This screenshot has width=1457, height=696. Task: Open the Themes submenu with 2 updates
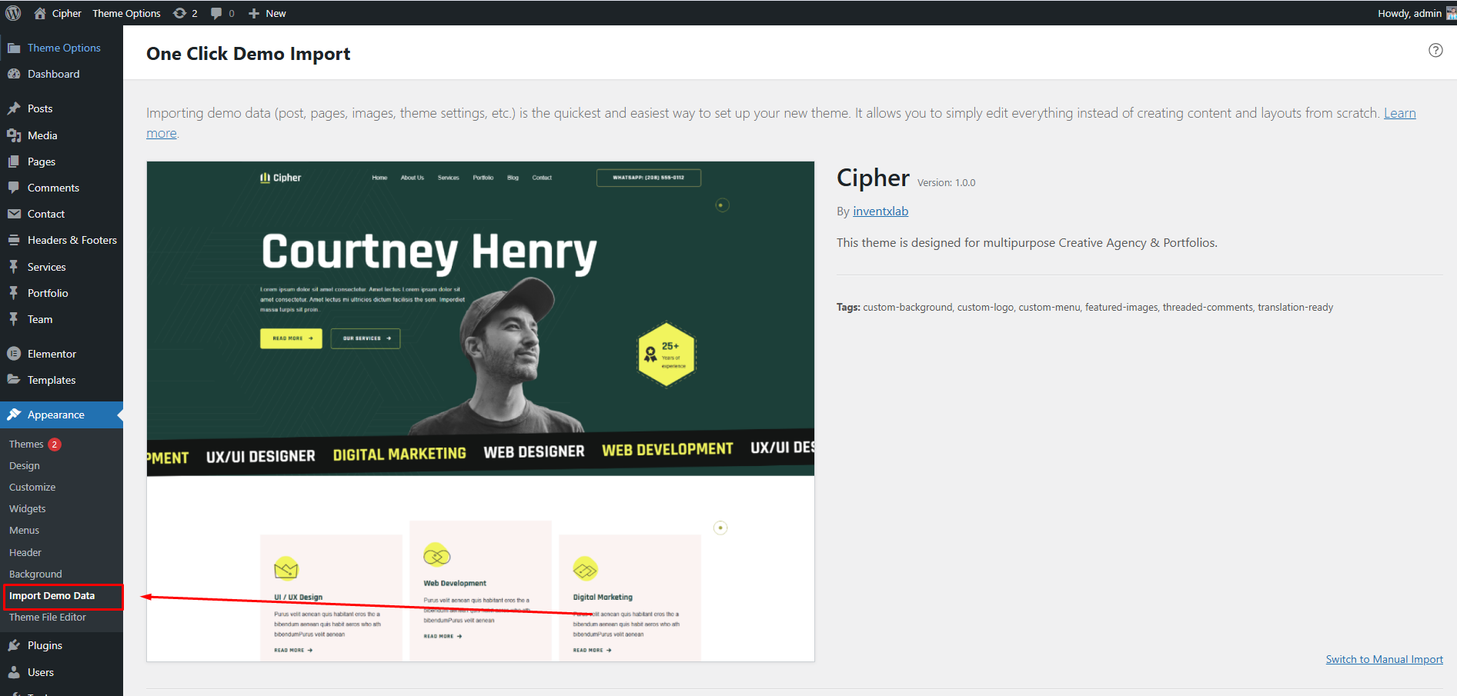tap(26, 445)
